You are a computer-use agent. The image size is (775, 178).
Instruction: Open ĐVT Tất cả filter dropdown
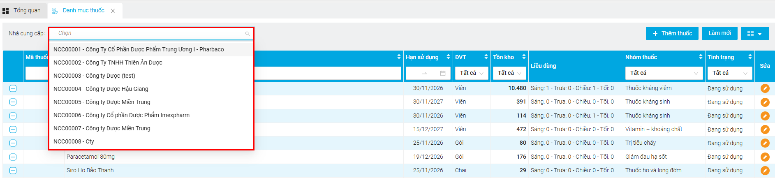(x=472, y=73)
